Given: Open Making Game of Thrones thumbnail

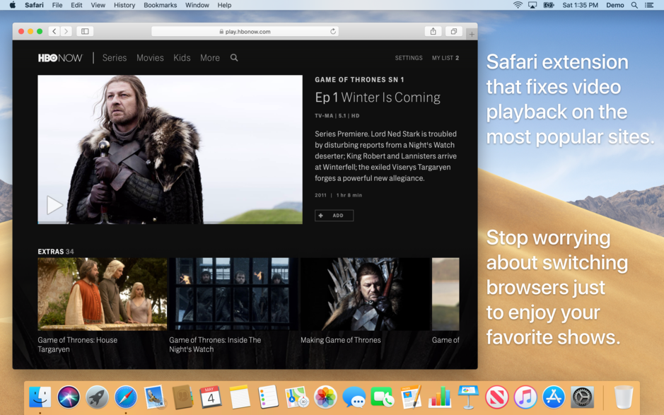Looking at the screenshot, I should pos(365,294).
